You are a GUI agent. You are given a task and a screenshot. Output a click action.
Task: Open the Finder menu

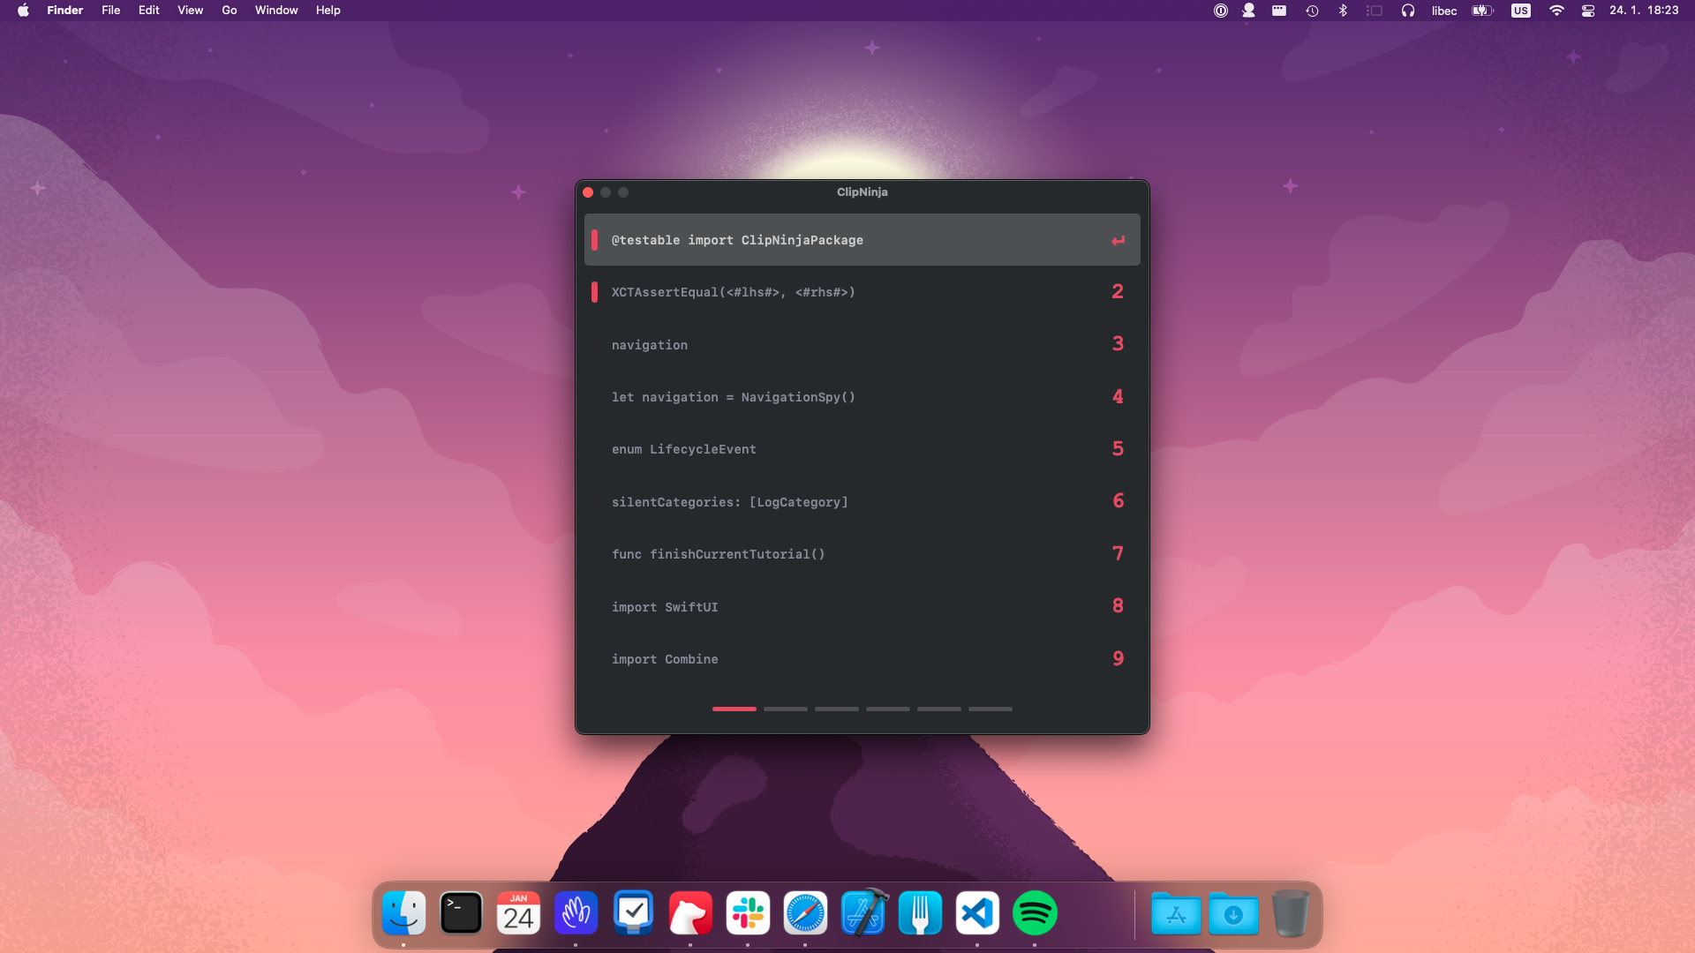pos(64,11)
